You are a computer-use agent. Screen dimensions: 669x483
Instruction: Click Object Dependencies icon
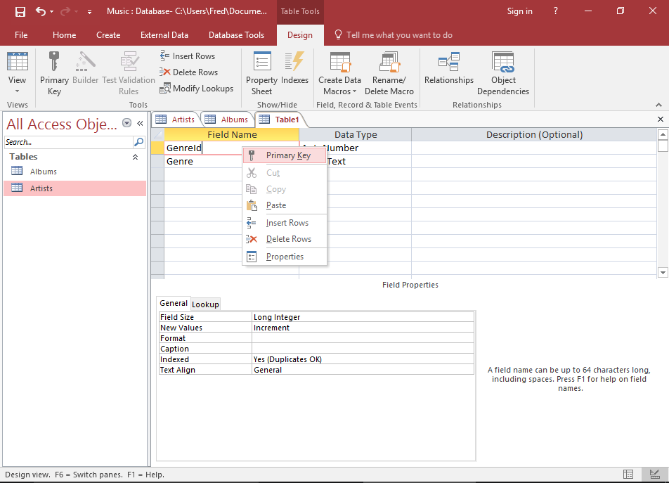502,62
